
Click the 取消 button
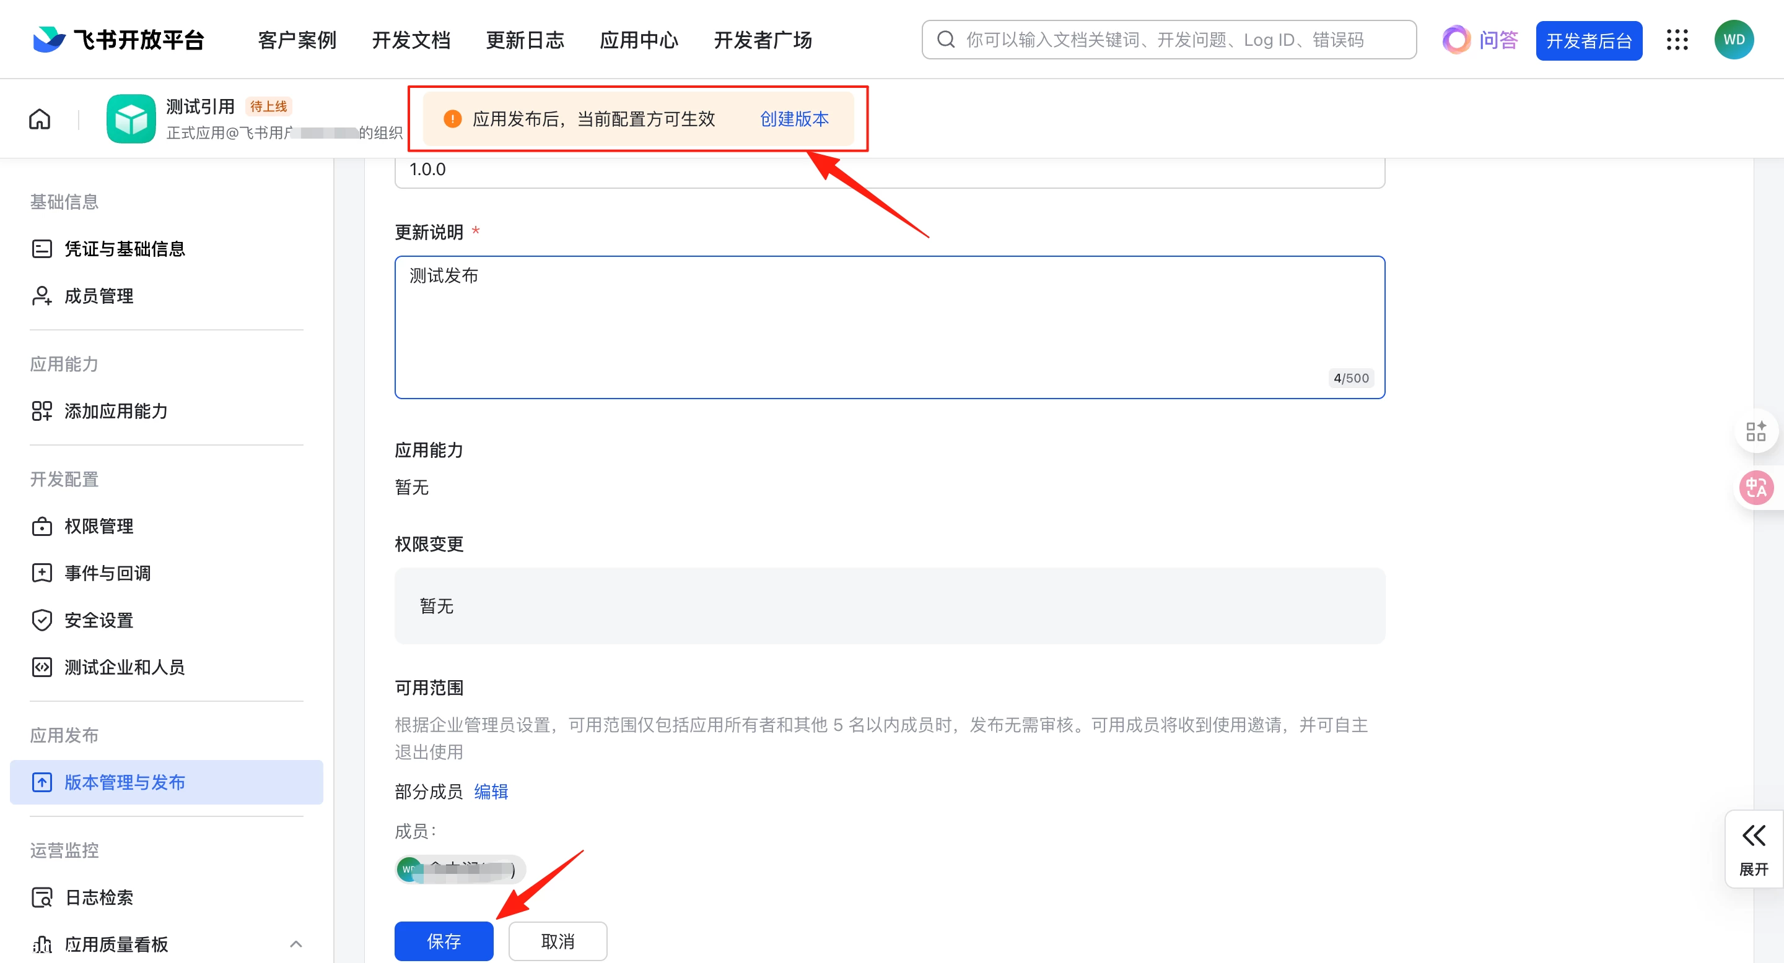(x=557, y=941)
